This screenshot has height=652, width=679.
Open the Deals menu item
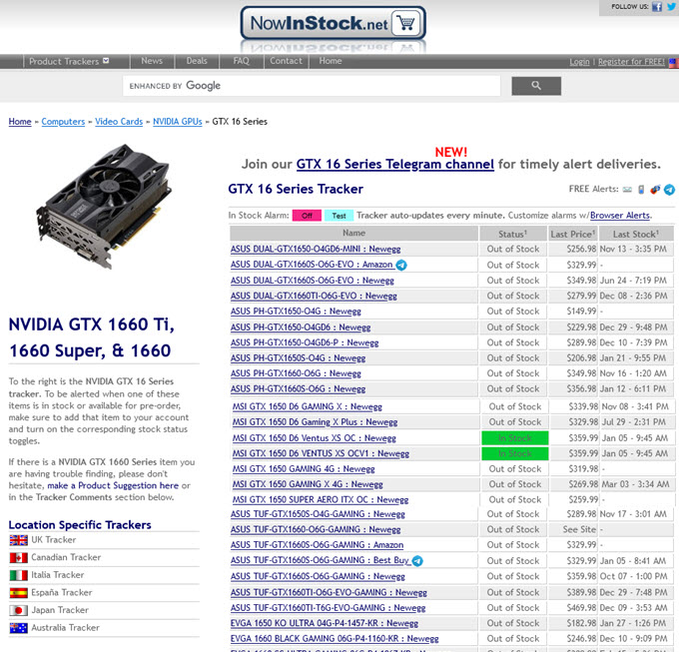point(197,61)
